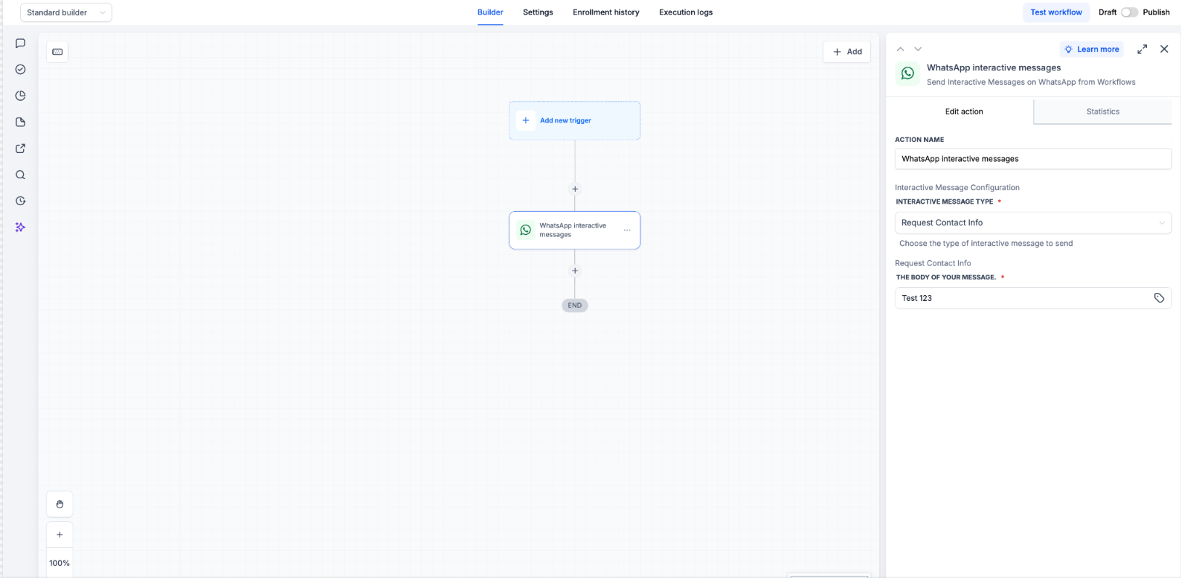Select the WhatsApp interactive messages node

point(575,230)
